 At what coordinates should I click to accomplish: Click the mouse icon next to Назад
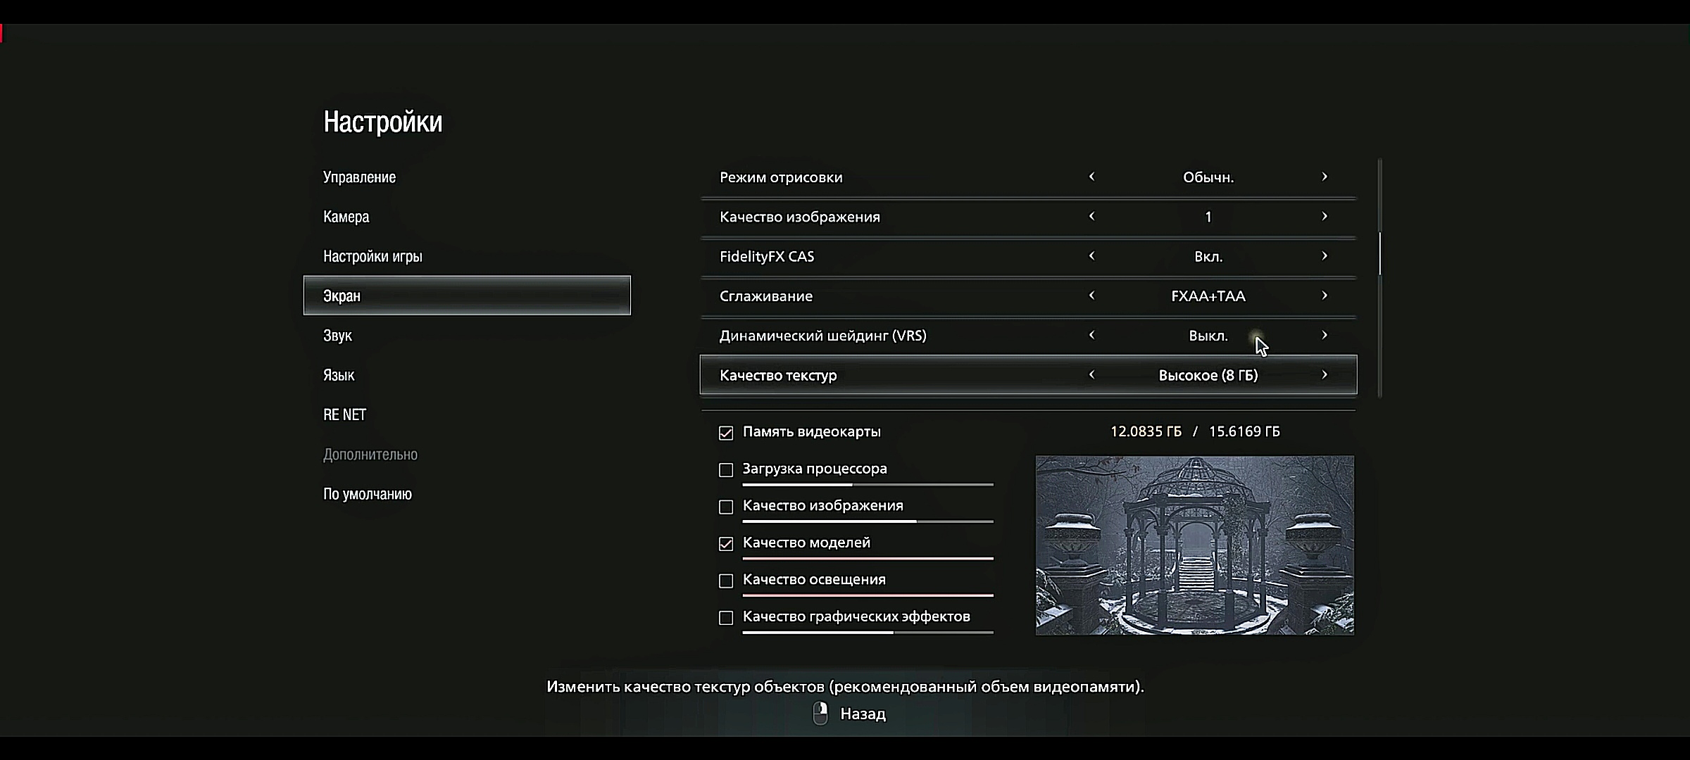[x=820, y=714]
